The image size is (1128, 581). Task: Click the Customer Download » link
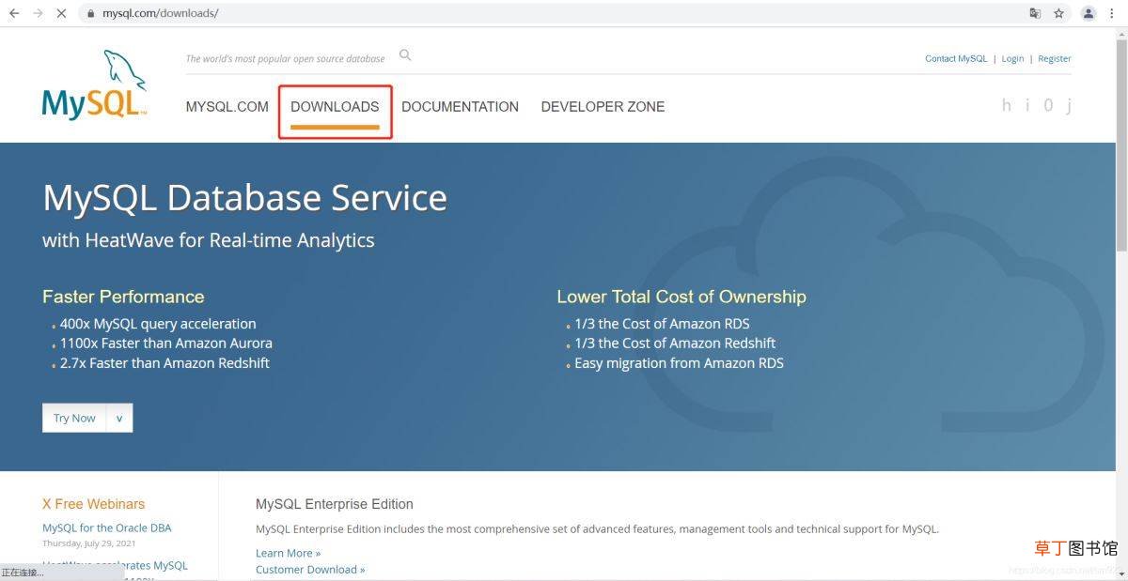pos(310,569)
